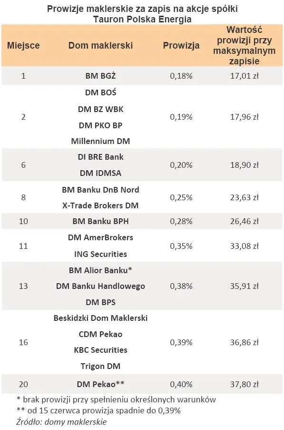Select the BM Alior Banku* entry
284x430 pixels.
100,270
